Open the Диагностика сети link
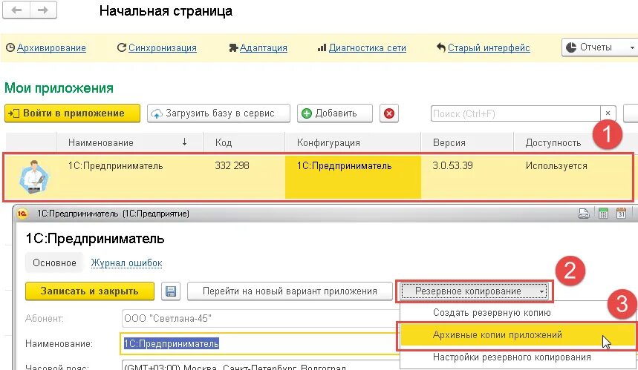The width and height of the screenshot is (638, 370). (x=368, y=48)
